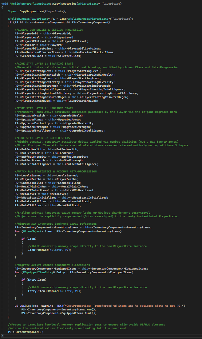The width and height of the screenshot is (202, 339).
Task: Click the PS->UpgradedHealth assignment line
Action: point(50,116)
